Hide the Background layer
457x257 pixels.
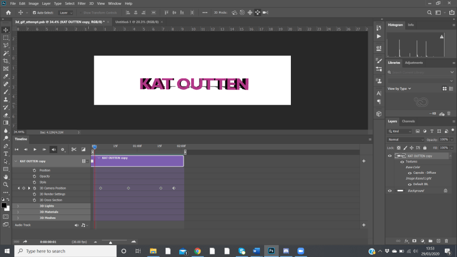coord(389,191)
